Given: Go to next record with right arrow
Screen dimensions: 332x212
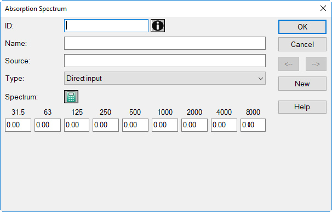Looking at the screenshot, I should pyautogui.click(x=316, y=64).
